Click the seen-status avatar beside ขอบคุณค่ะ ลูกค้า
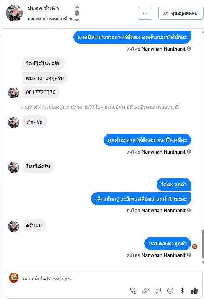This screenshot has width=204, height=299. (x=194, y=247)
